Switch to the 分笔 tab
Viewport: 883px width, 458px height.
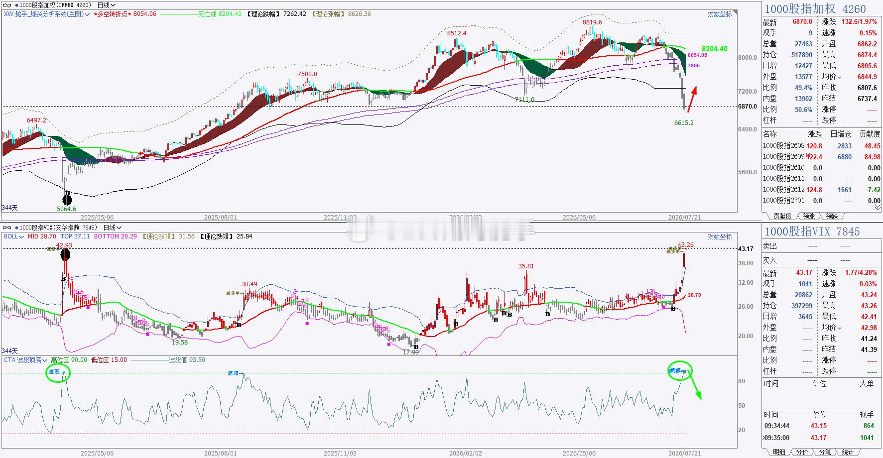(824, 452)
